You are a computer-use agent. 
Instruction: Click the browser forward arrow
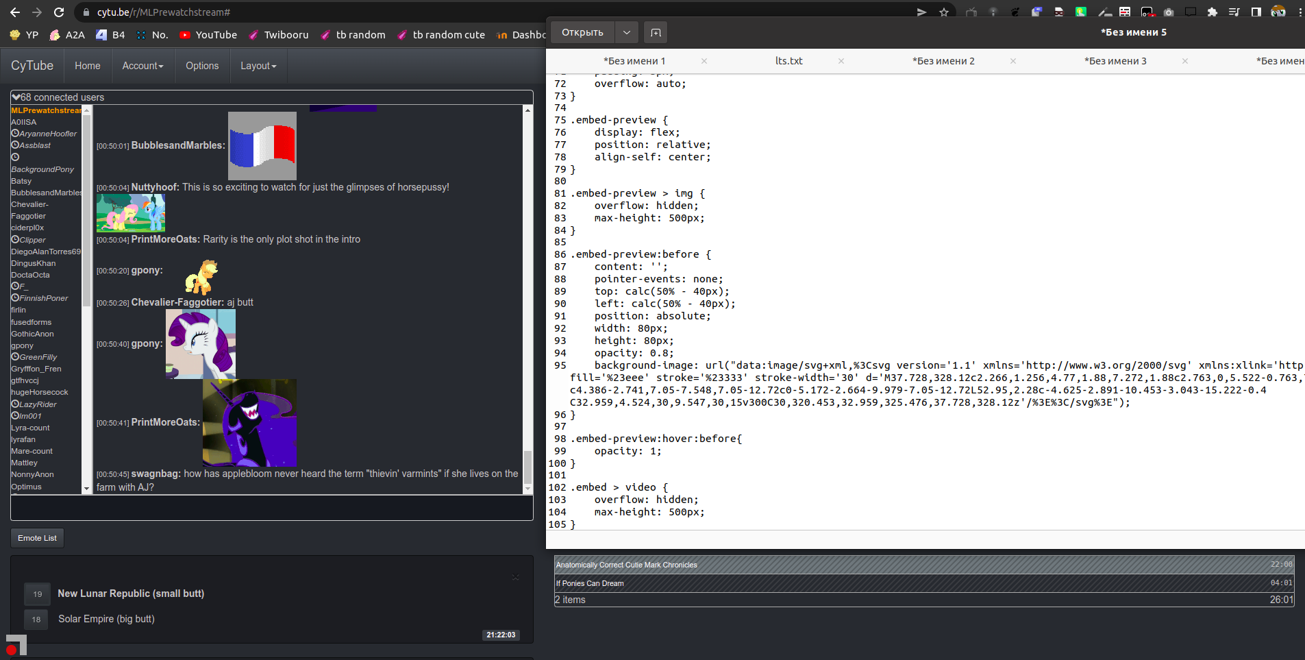click(37, 12)
